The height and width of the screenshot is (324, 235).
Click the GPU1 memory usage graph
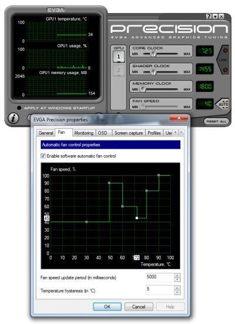click(56, 85)
